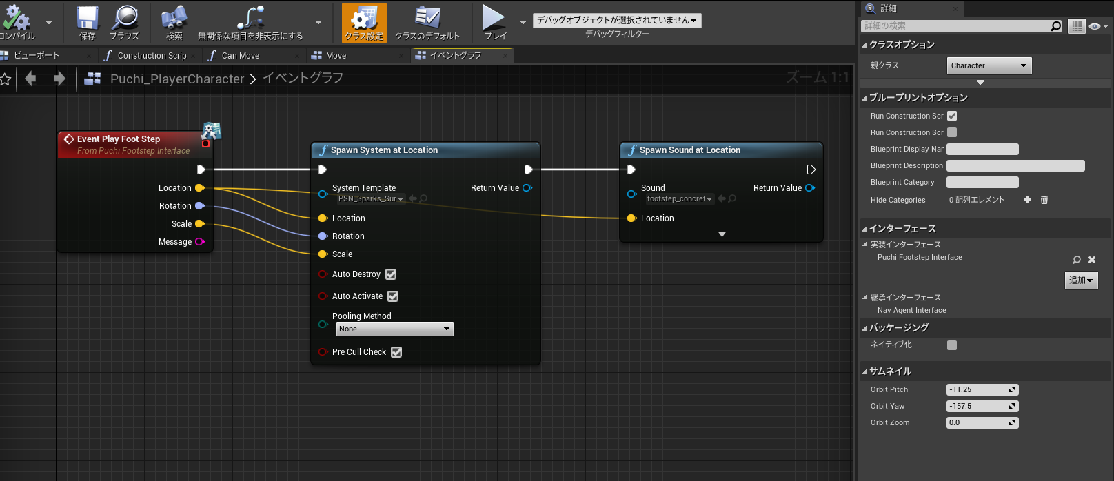1114x481 pixels.
Task: Open the PSN_Sparks_Sur System Template dropdown
Action: [x=371, y=198]
